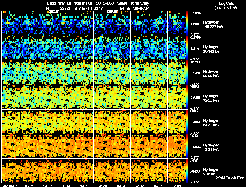Click the '03:54' time axis label
Image resolution: width=246 pixels, height=187 pixels.
[177, 186]
